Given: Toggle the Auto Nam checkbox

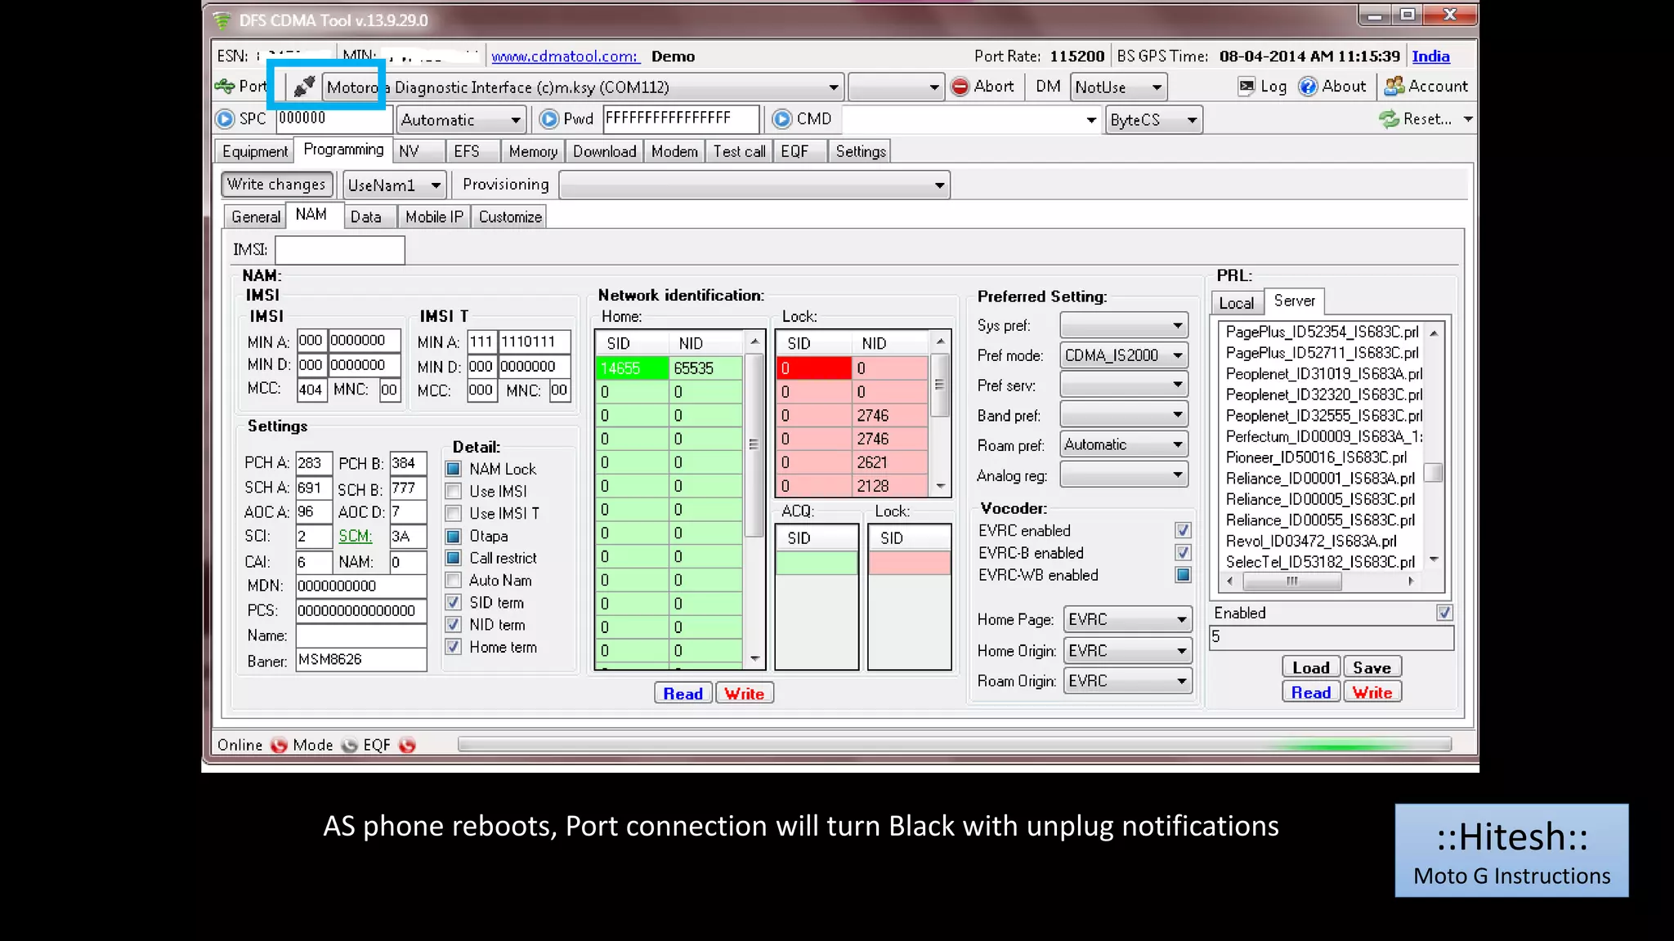Looking at the screenshot, I should click(x=454, y=580).
